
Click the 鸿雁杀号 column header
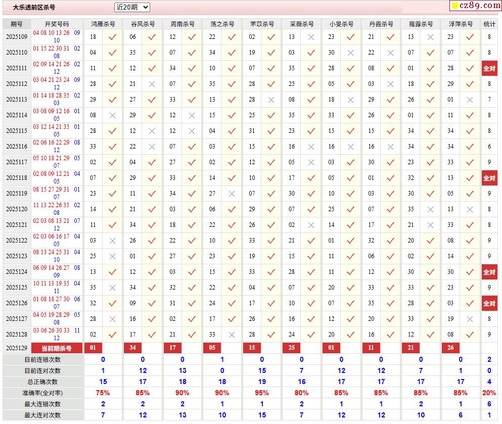pyautogui.click(x=103, y=24)
